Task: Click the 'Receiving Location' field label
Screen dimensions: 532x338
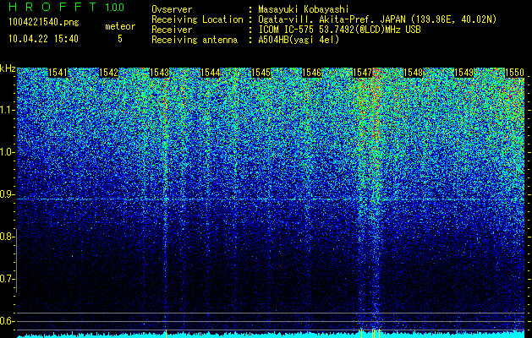Action: coord(197,19)
